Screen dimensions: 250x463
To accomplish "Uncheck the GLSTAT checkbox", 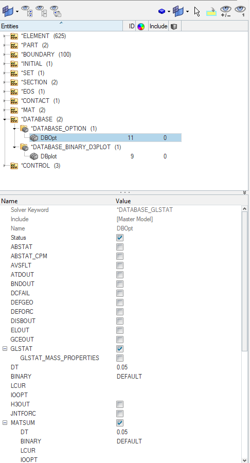I will [119, 349].
